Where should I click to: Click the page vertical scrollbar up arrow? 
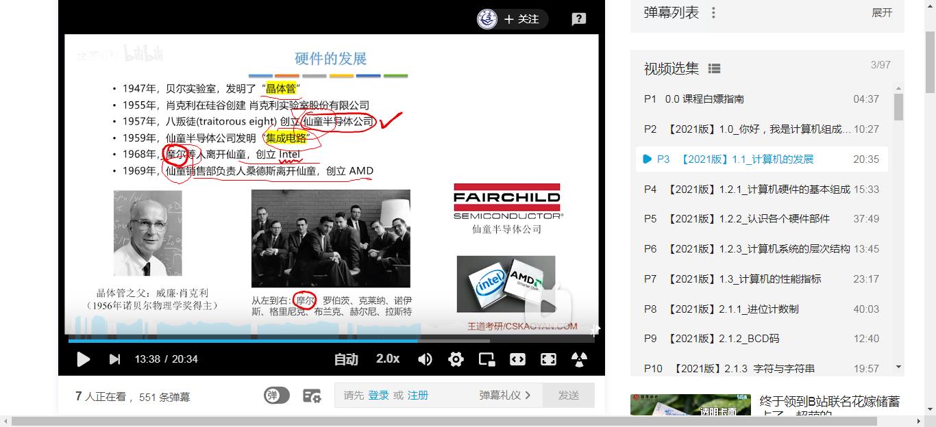[x=930, y=6]
